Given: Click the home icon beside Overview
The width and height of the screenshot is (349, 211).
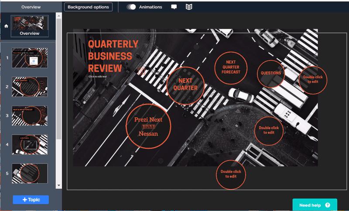Looking at the screenshot, I should coord(6,26).
